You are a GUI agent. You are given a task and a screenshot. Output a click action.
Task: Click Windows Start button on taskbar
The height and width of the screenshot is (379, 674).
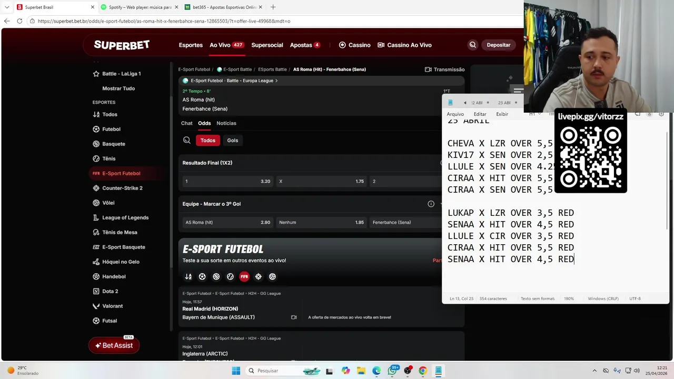[x=236, y=371]
